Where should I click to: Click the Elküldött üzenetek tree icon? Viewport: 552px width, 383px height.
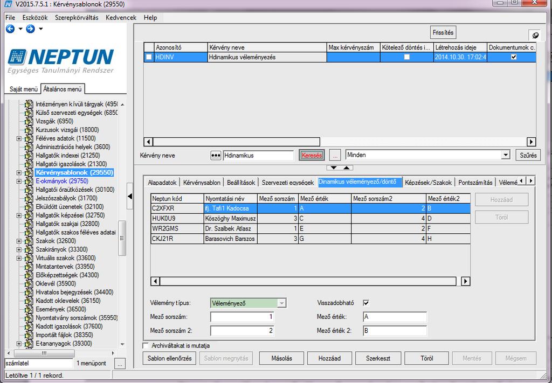[x=29, y=207]
